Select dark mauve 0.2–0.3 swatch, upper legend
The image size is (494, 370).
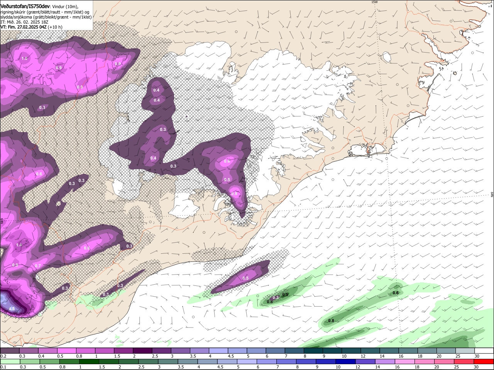click(10, 351)
